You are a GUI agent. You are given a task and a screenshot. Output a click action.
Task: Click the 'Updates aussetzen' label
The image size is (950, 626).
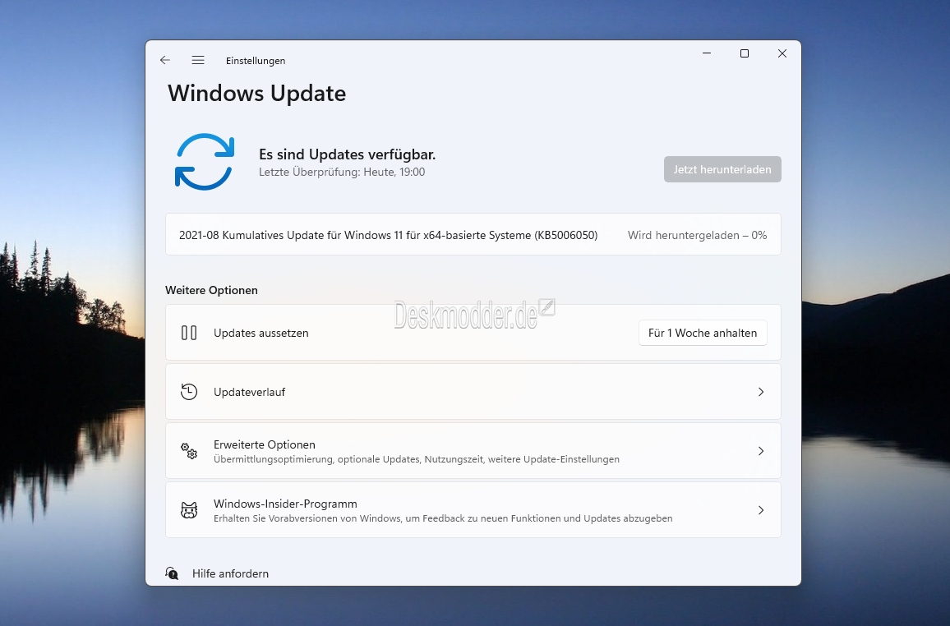coord(261,333)
